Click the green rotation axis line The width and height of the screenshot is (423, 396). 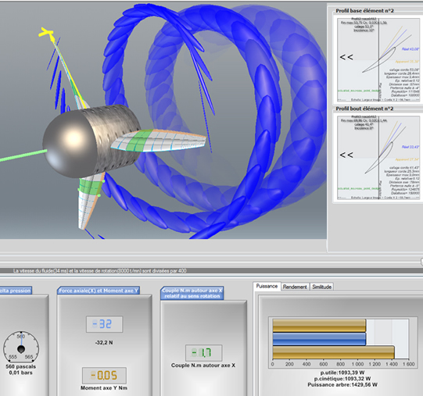23,155
